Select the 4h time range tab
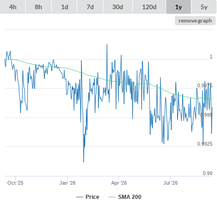217x209 pixels. [x=13, y=7]
